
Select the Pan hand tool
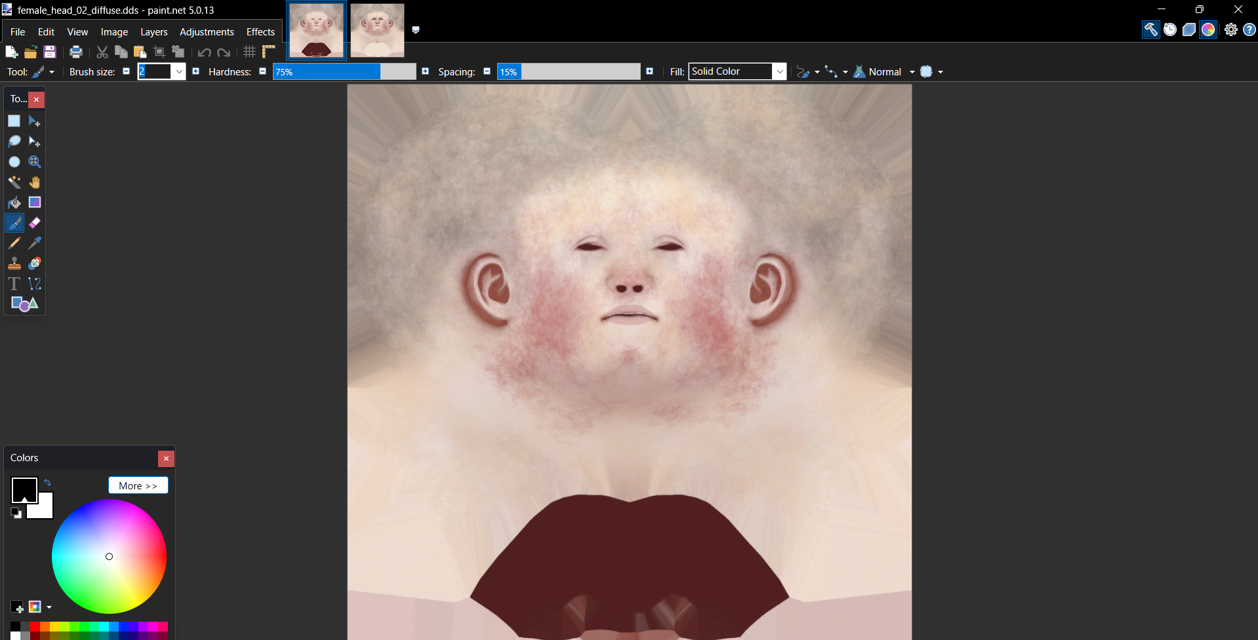tap(35, 182)
